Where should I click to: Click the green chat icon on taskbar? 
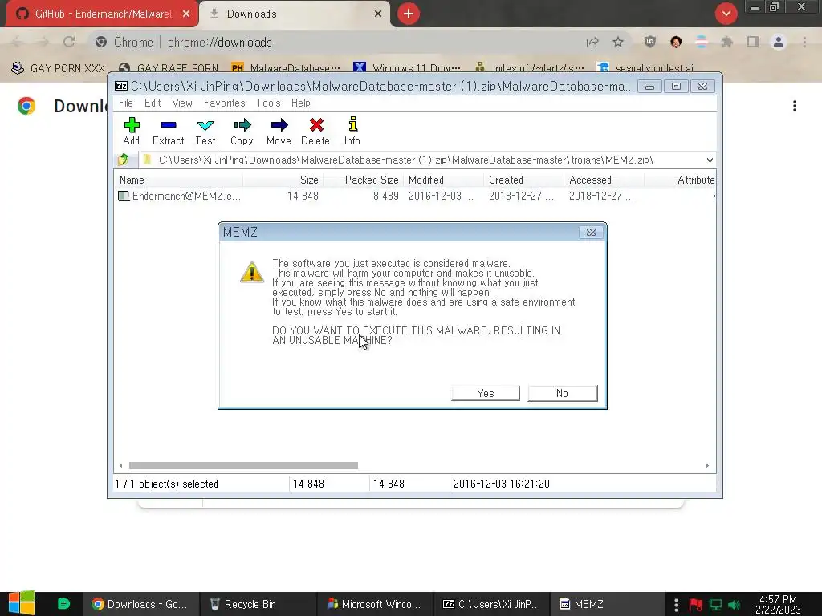tap(63, 604)
